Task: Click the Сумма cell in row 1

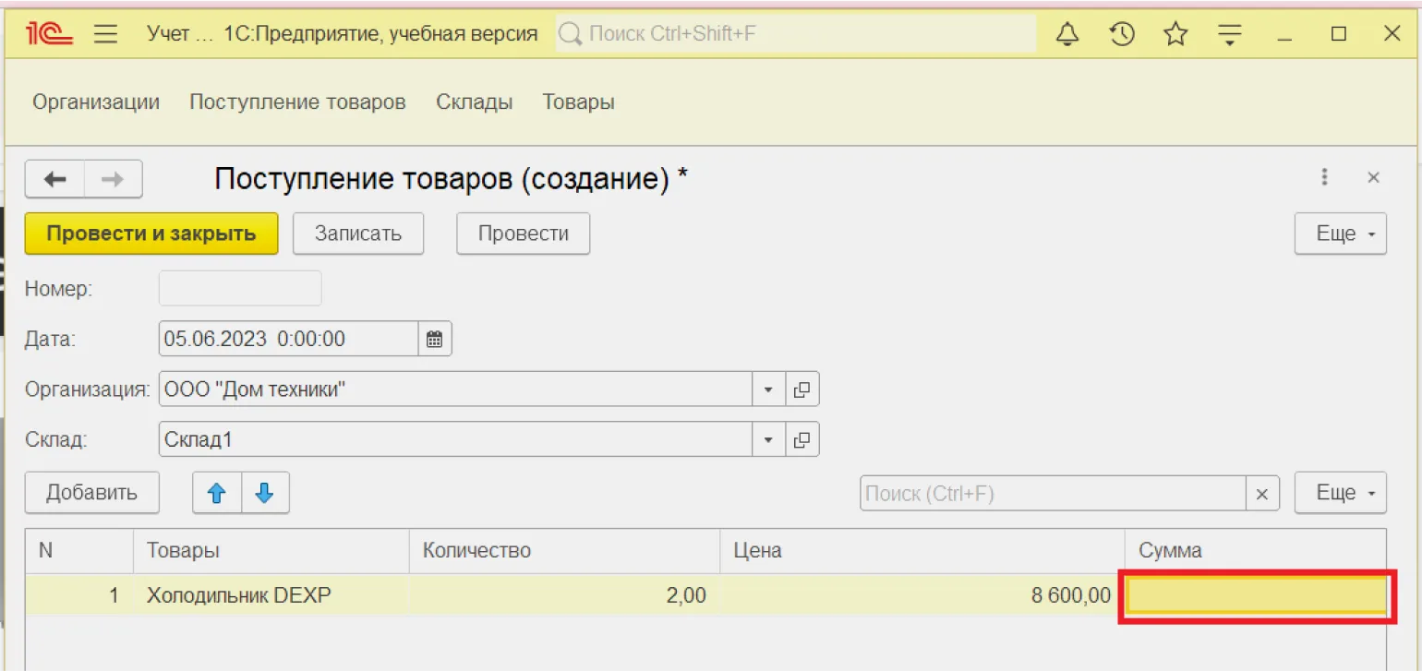Action: (x=1256, y=596)
